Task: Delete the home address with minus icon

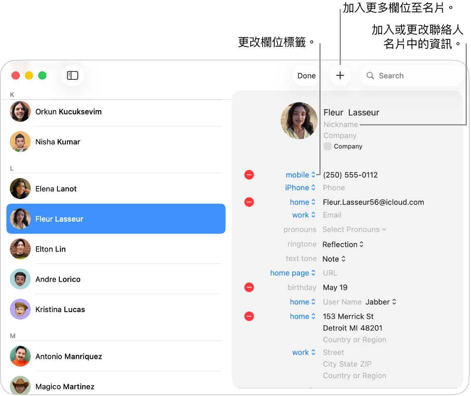Action: click(249, 316)
